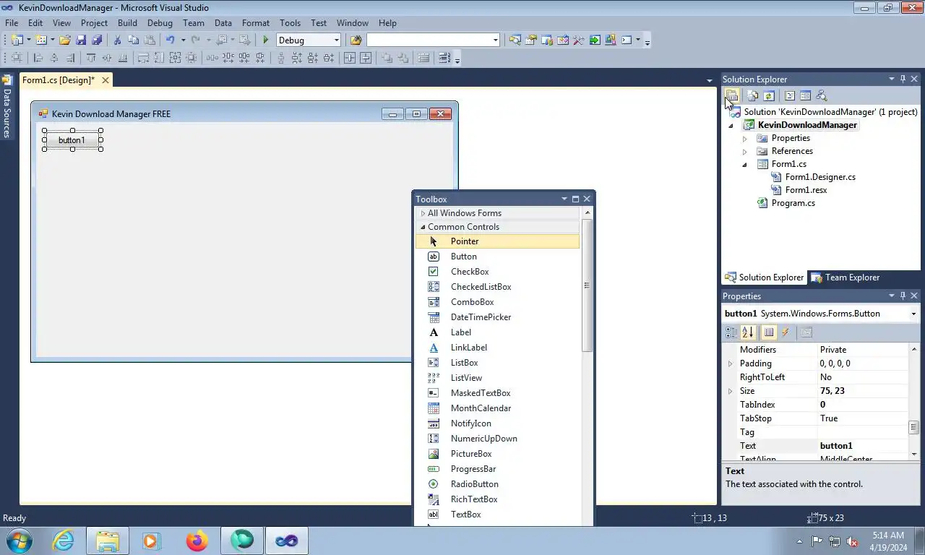Select Button control in the Toolbox
The height and width of the screenshot is (555, 925).
click(x=497, y=257)
